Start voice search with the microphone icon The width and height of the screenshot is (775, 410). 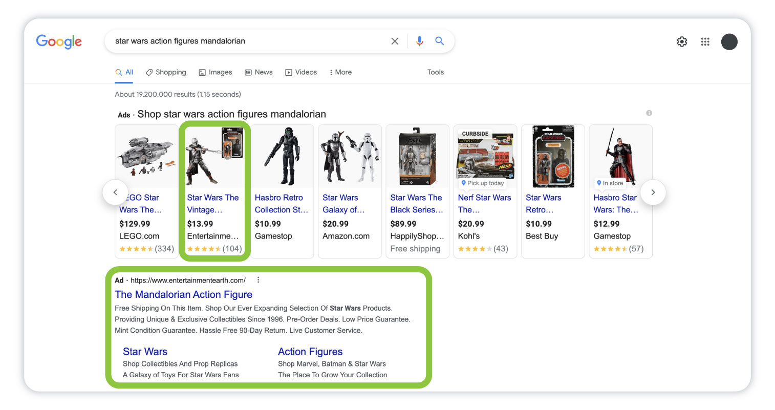click(419, 41)
